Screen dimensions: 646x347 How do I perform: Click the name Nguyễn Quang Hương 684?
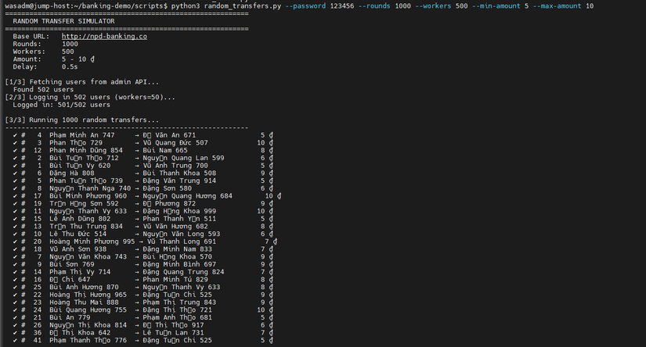(188, 195)
